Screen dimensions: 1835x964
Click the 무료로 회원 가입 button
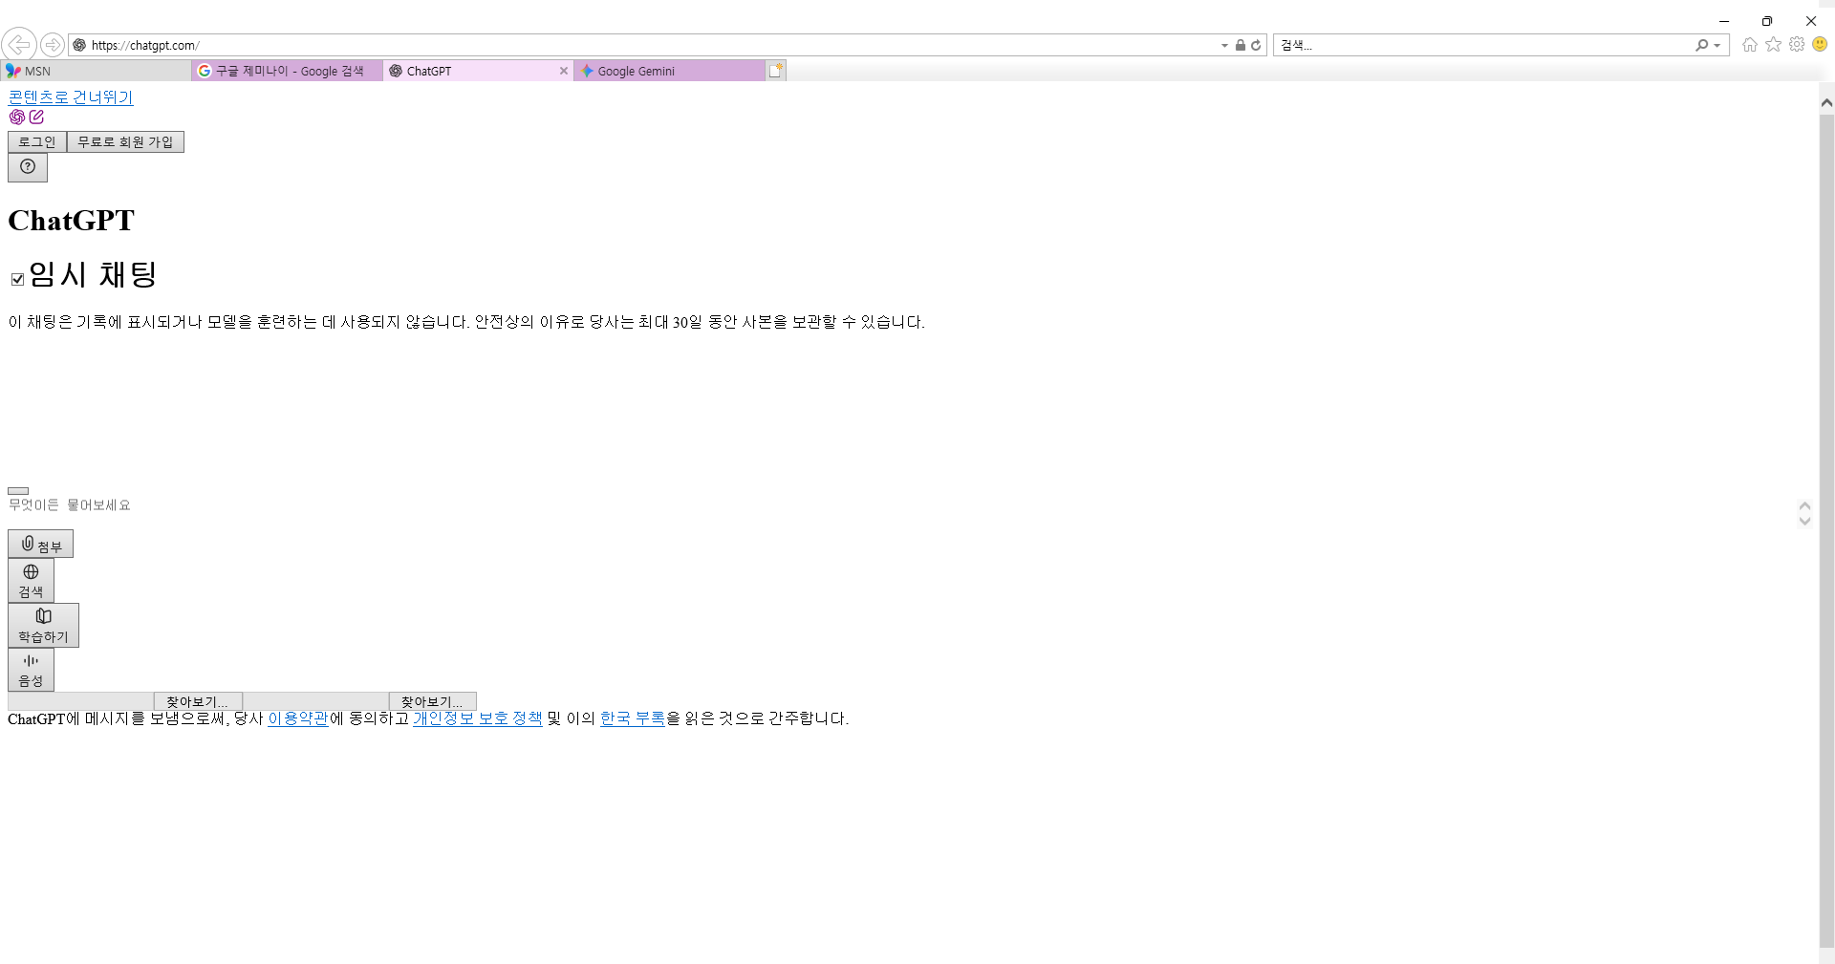point(125,141)
